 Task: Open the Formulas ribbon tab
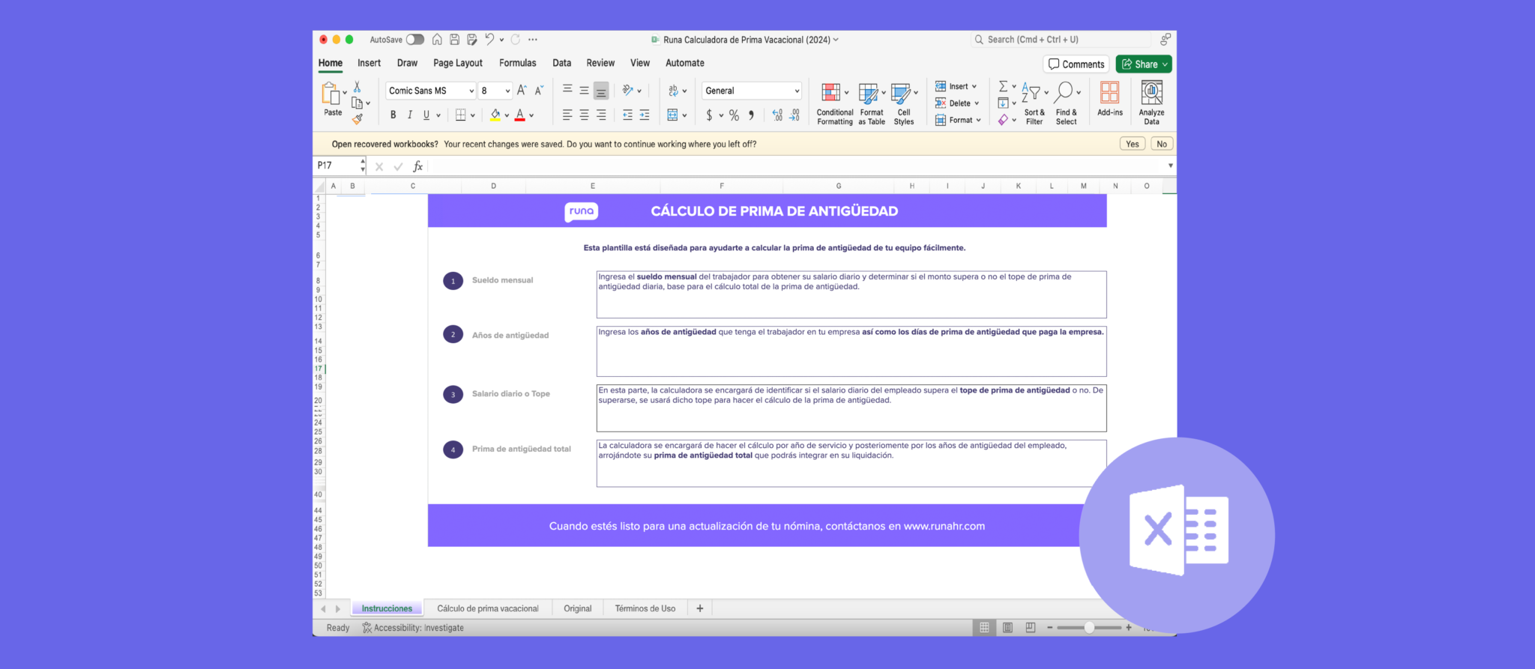click(518, 63)
